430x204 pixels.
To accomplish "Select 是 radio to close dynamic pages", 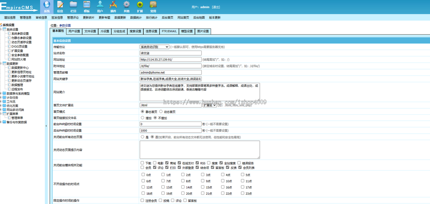I will click(142, 137).
